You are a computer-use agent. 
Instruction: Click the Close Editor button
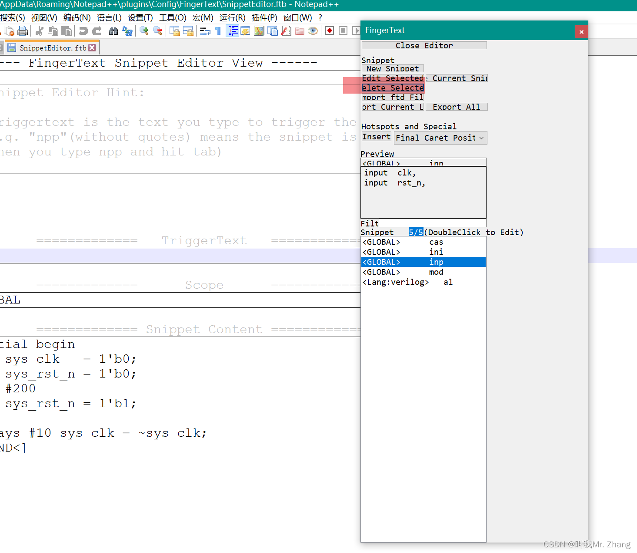pyautogui.click(x=424, y=45)
